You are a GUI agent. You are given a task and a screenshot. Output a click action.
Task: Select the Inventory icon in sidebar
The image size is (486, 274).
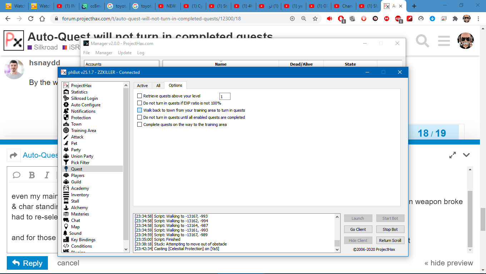pyautogui.click(x=66, y=195)
